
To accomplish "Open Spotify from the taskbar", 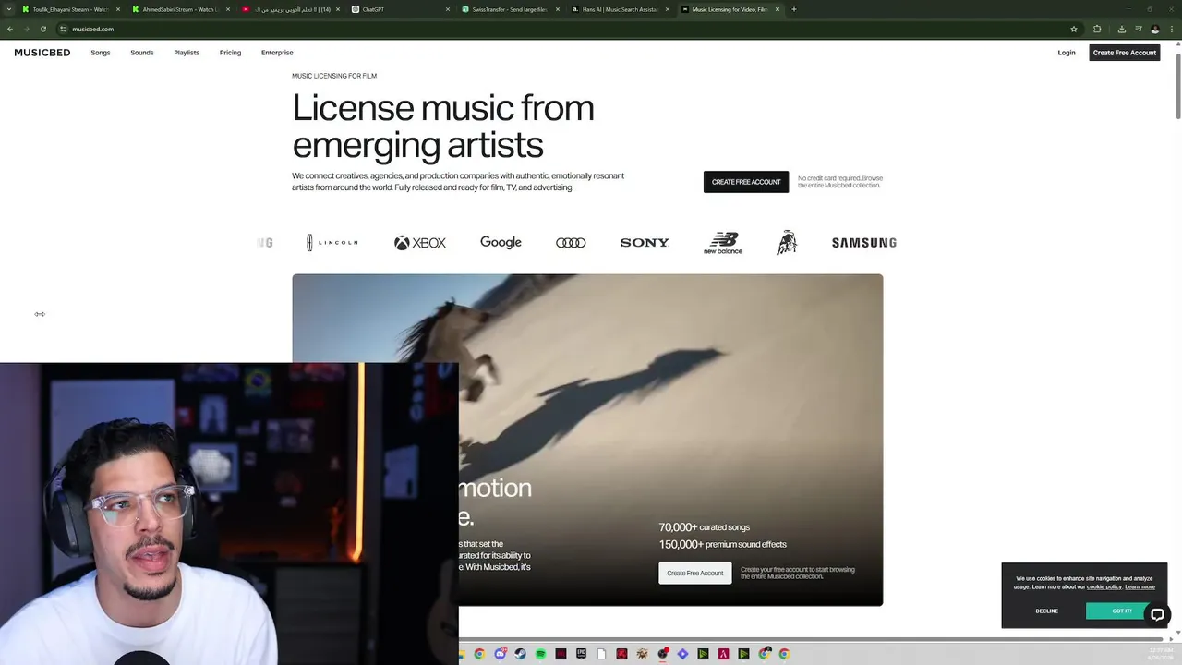I will pyautogui.click(x=540, y=654).
